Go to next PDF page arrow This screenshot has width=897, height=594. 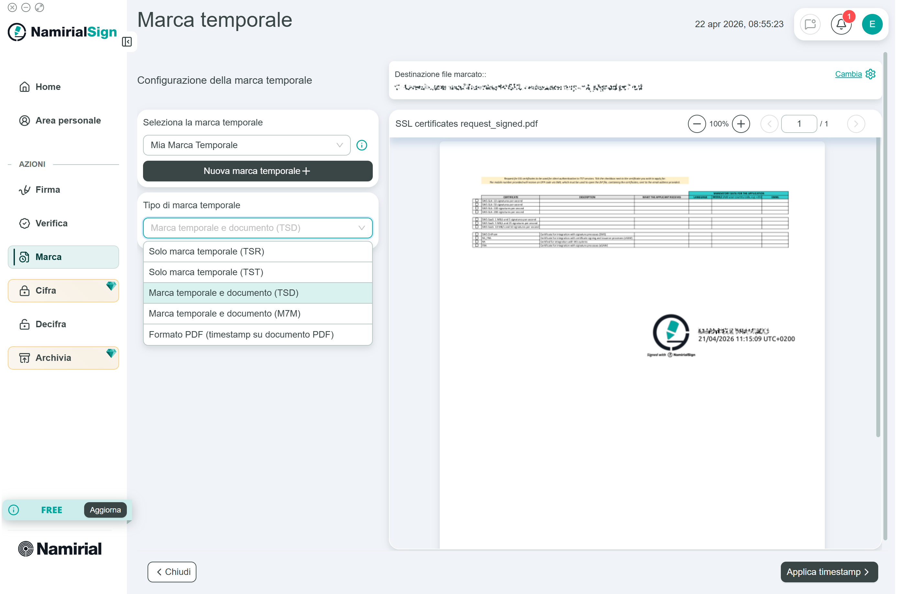855,124
